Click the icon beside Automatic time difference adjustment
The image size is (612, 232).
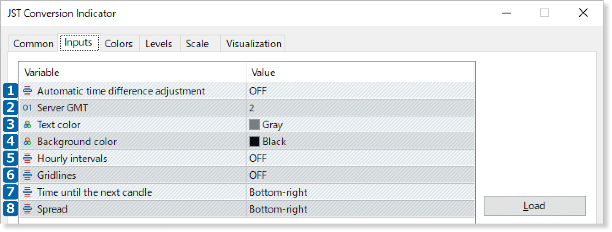pos(28,91)
